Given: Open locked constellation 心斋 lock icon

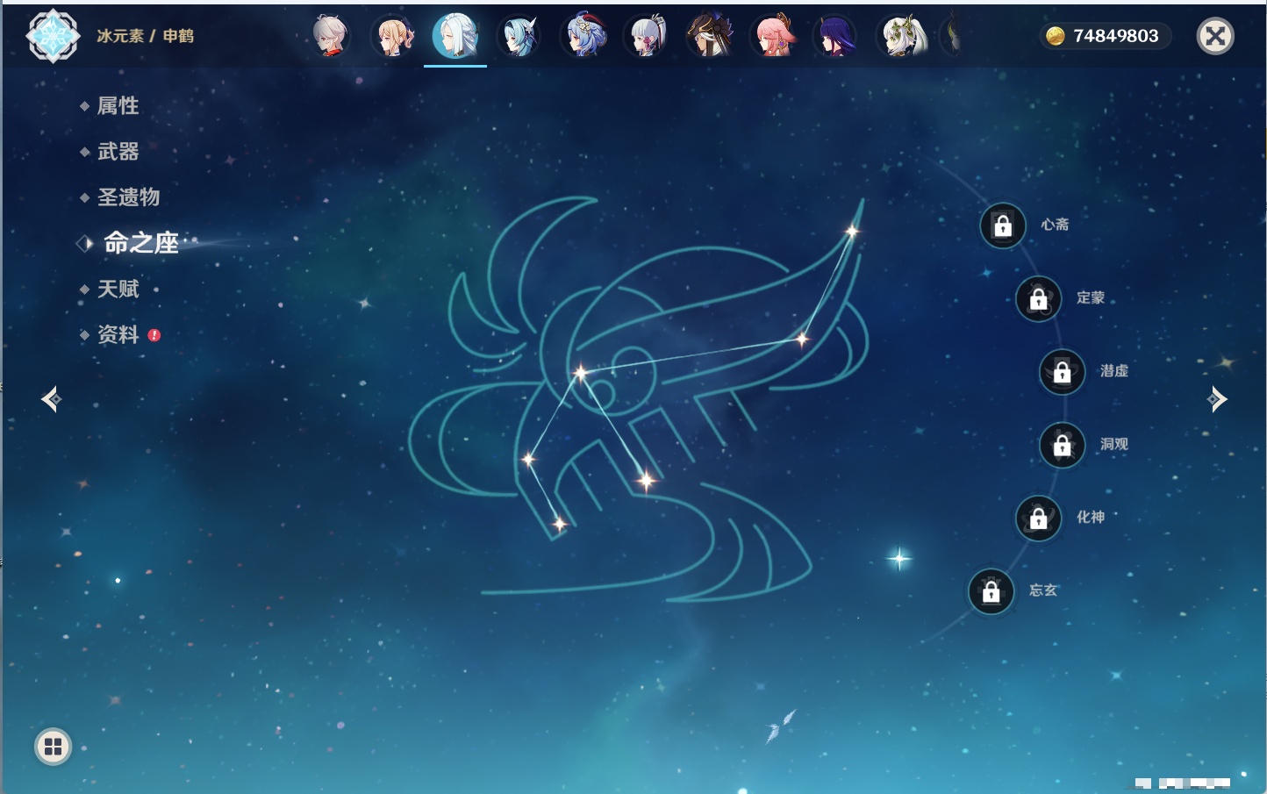Looking at the screenshot, I should 1003,225.
